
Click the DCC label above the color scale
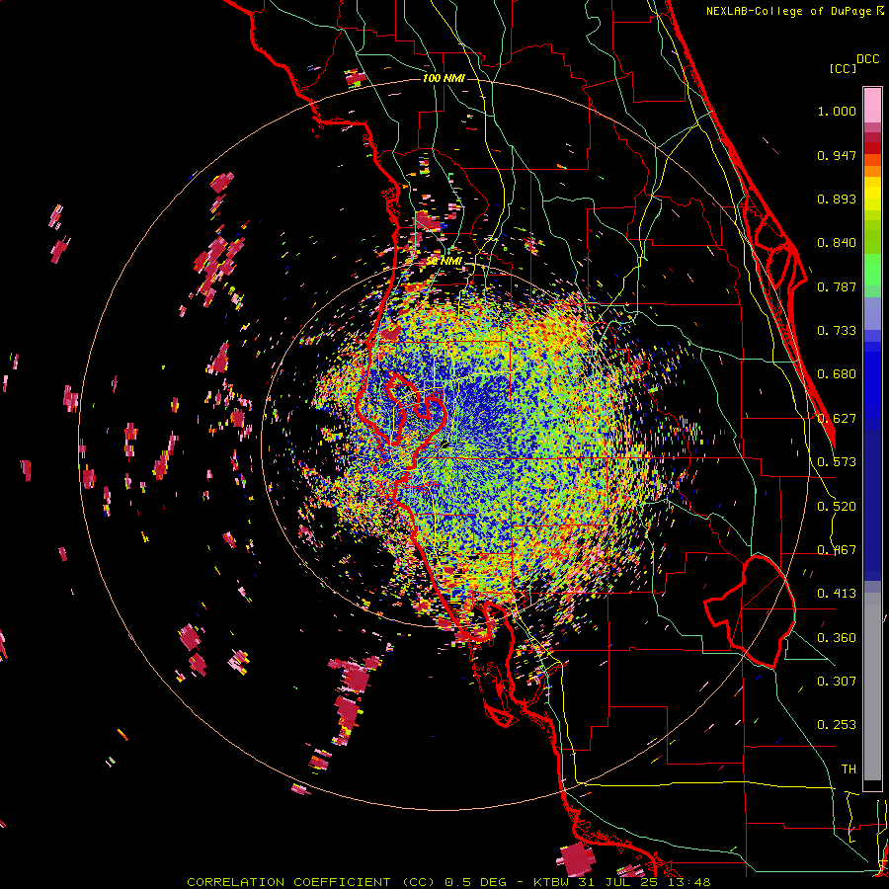[868, 59]
